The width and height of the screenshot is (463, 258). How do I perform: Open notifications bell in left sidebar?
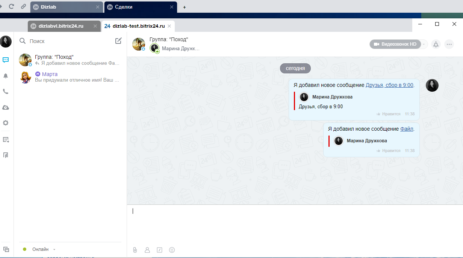tap(6, 76)
